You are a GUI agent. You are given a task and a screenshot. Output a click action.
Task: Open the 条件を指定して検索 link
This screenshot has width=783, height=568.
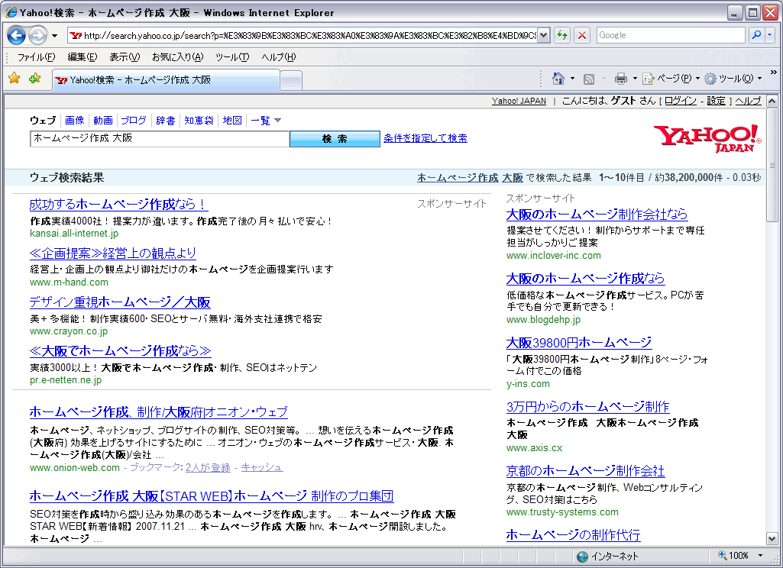coord(425,138)
